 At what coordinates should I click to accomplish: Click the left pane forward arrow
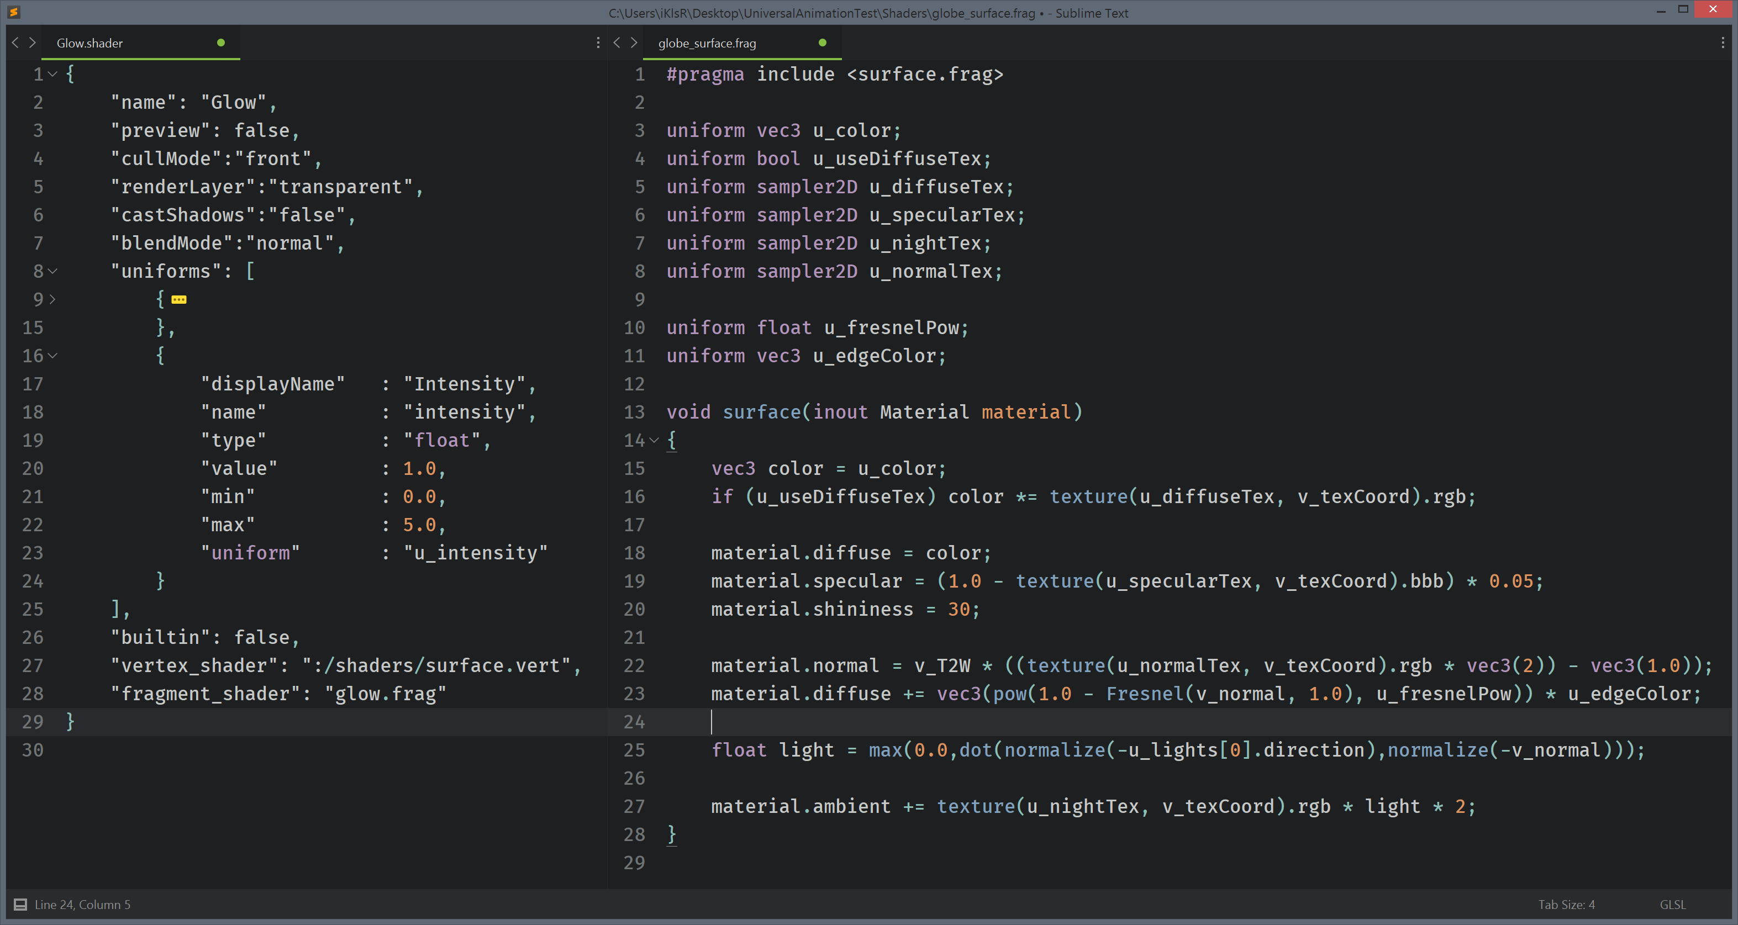[x=31, y=43]
